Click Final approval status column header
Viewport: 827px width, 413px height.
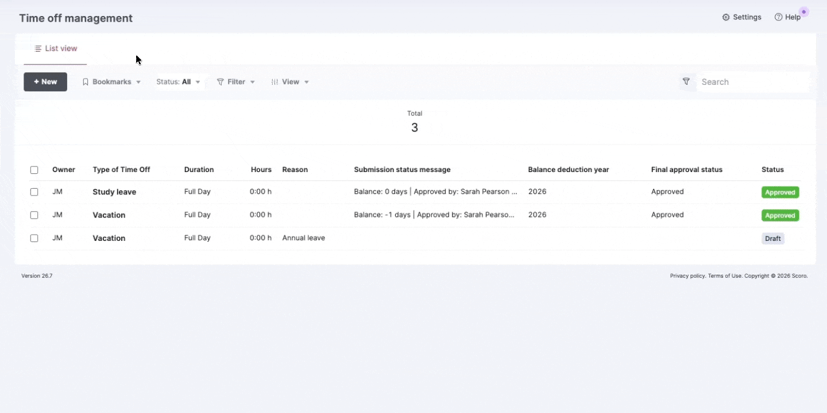(x=687, y=170)
